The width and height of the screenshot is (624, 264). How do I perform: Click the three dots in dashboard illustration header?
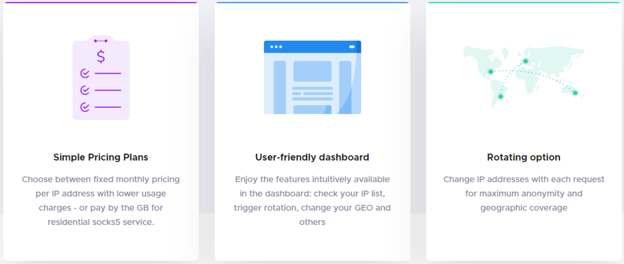(276, 47)
